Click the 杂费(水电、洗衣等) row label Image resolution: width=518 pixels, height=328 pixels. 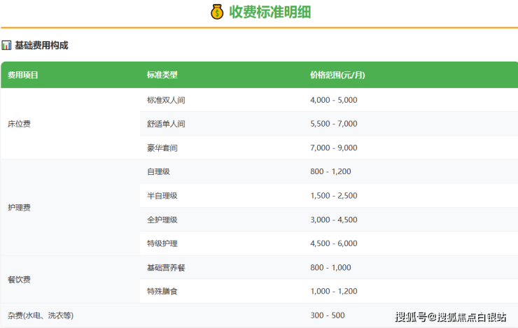tap(40, 315)
